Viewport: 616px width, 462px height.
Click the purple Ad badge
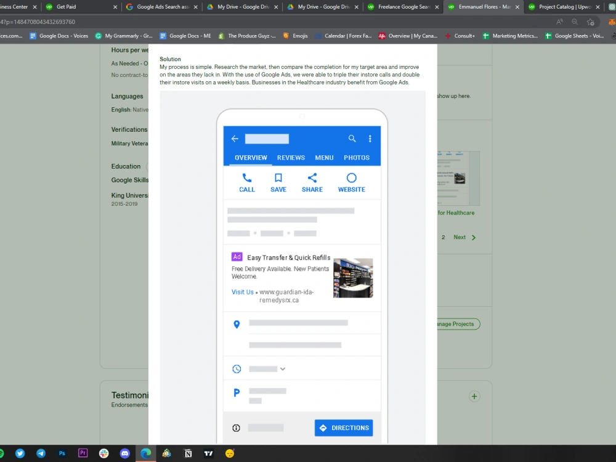[x=237, y=257]
